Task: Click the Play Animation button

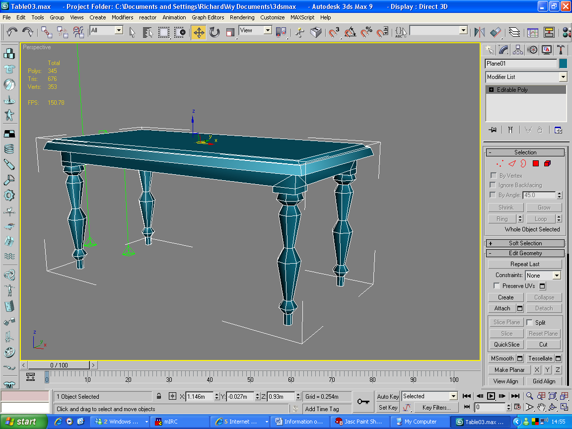Action: click(x=491, y=396)
